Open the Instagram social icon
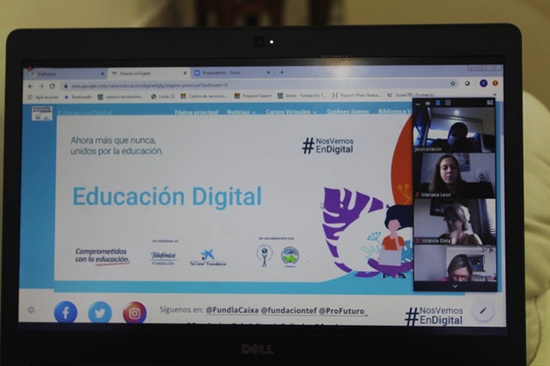Screen dimensions: 550x366 pos(134,313)
